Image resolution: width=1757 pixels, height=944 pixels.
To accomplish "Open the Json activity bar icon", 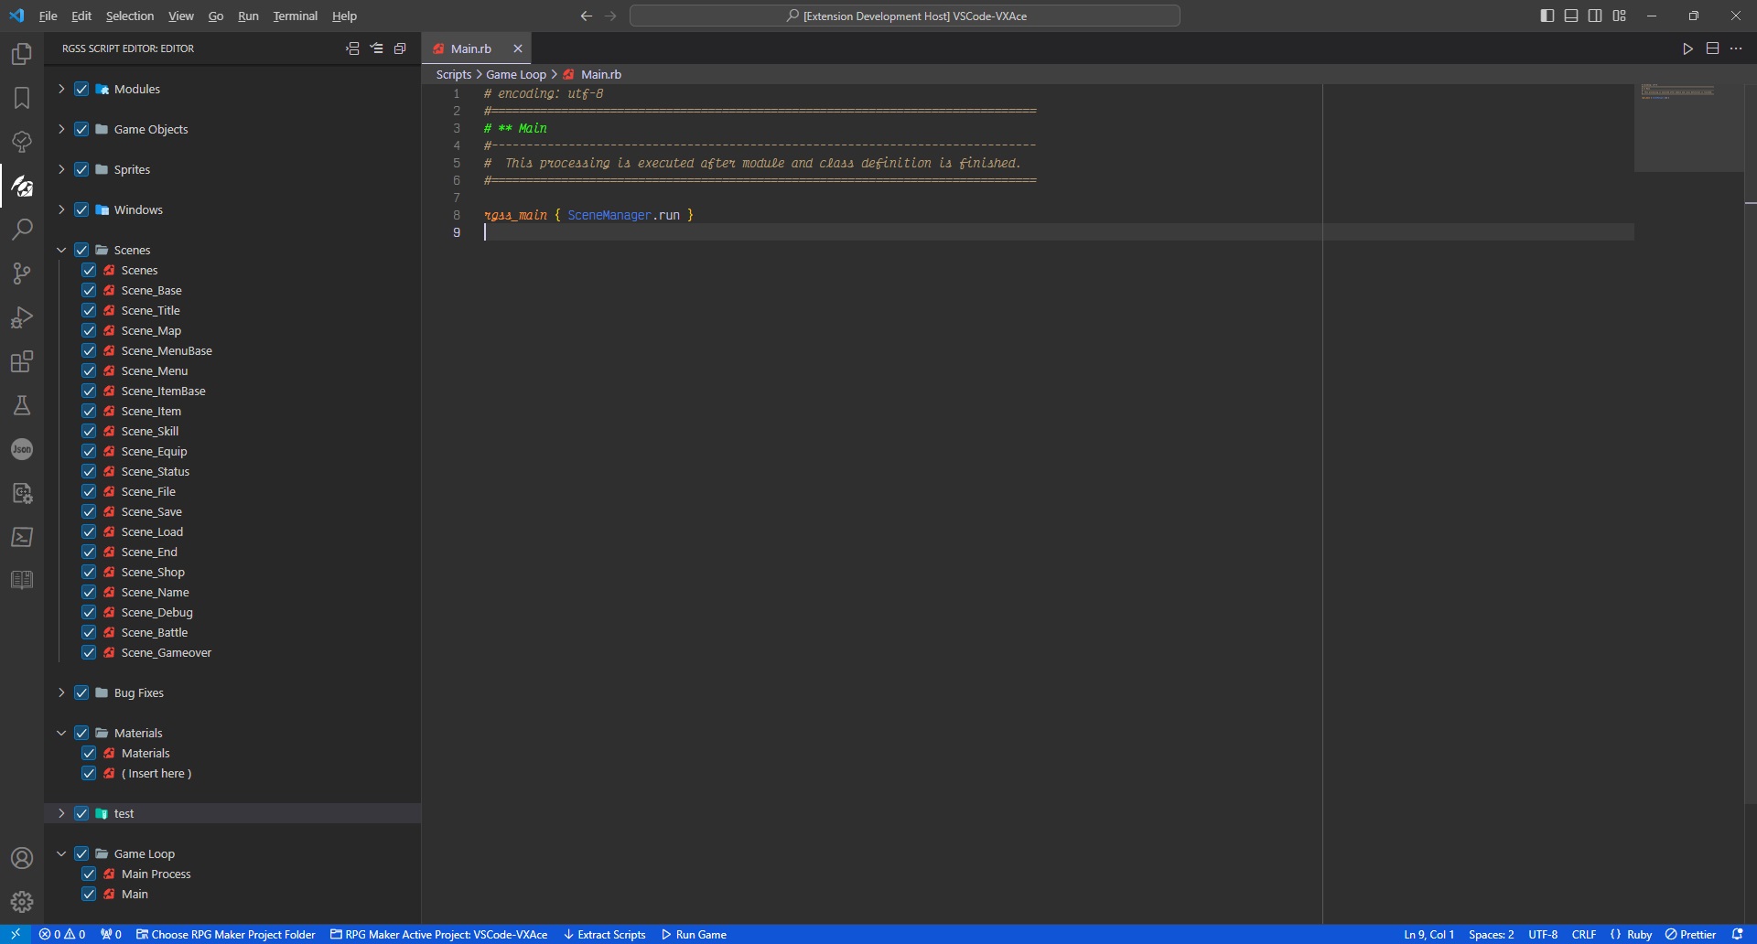I will pos(22,449).
